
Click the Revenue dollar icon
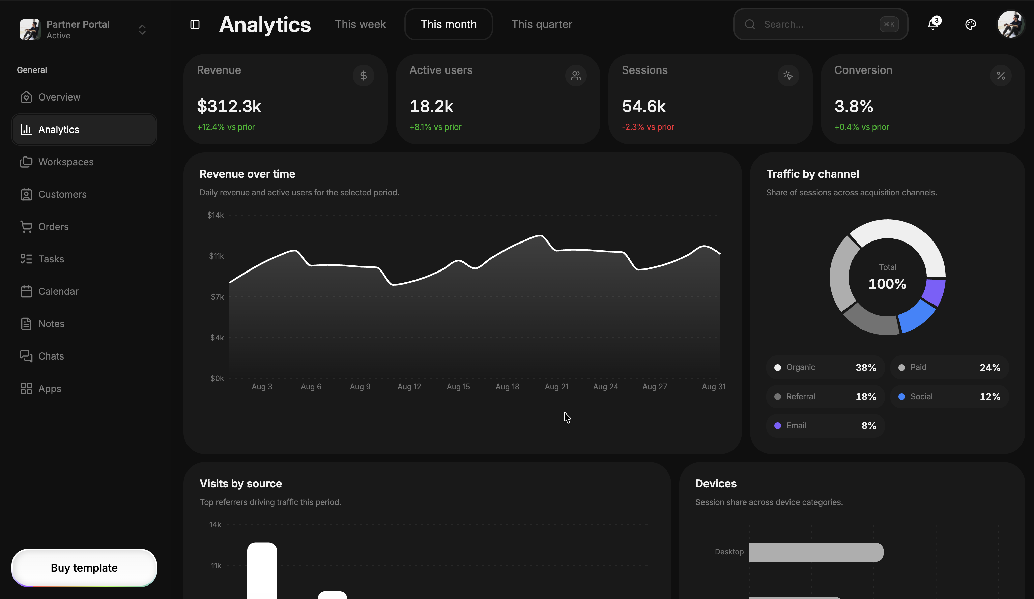point(363,76)
